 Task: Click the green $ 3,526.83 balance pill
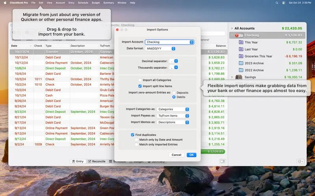(213, 152)
